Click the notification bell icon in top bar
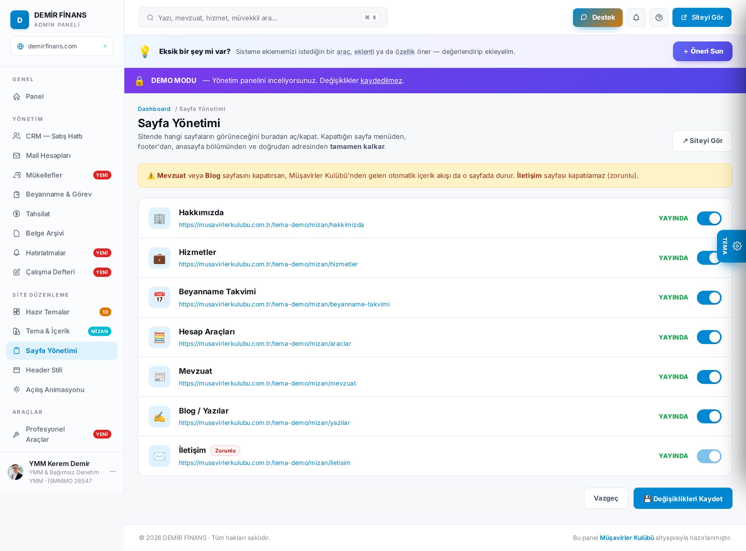746x551 pixels. pos(636,18)
